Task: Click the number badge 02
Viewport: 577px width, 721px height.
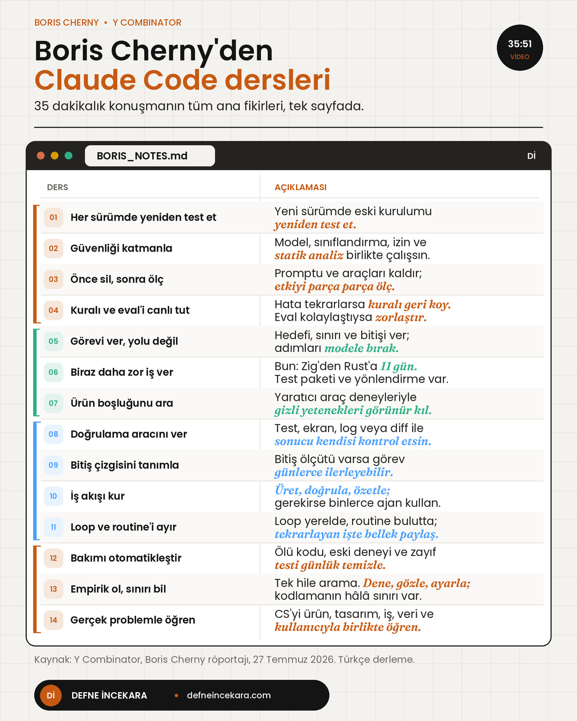Action: click(53, 248)
